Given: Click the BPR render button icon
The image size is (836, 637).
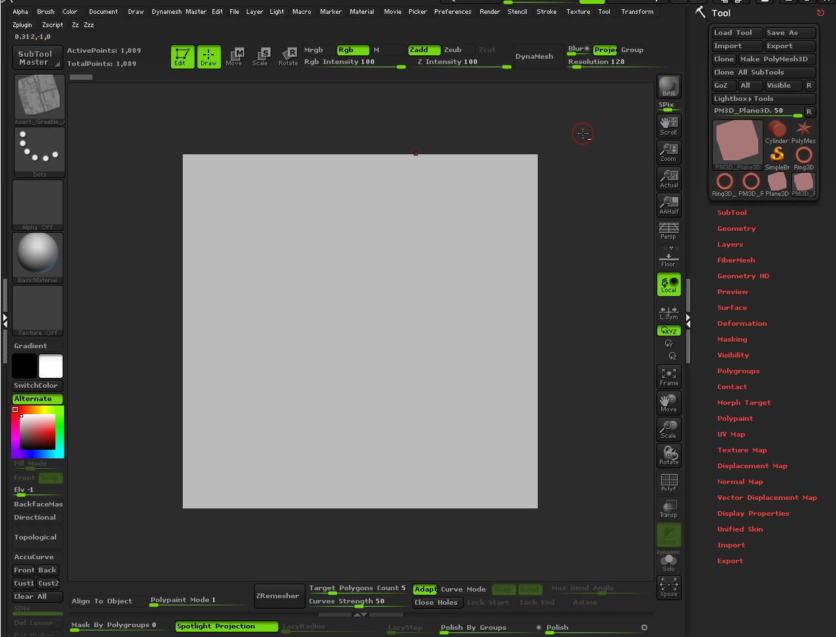Looking at the screenshot, I should (x=668, y=86).
